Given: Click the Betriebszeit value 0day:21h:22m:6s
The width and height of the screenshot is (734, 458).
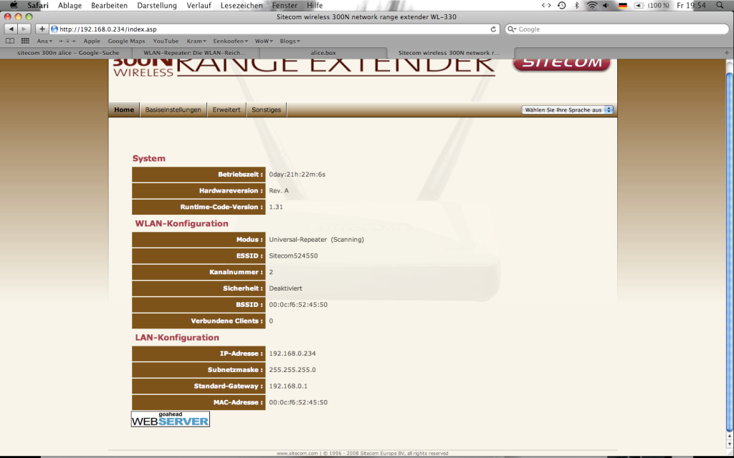Looking at the screenshot, I should tap(297, 175).
